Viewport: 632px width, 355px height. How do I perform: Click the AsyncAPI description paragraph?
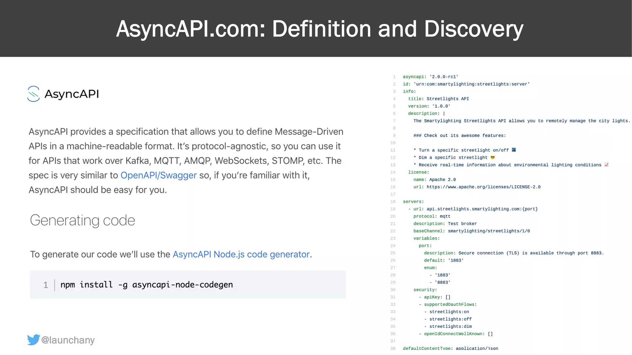point(186,161)
